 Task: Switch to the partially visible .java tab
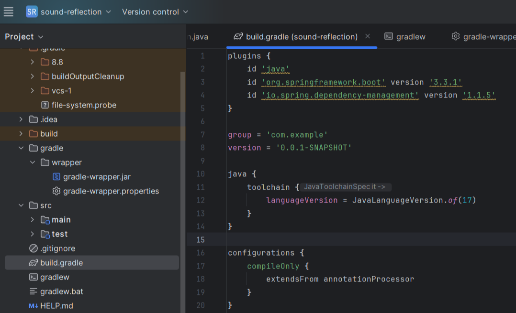(198, 37)
